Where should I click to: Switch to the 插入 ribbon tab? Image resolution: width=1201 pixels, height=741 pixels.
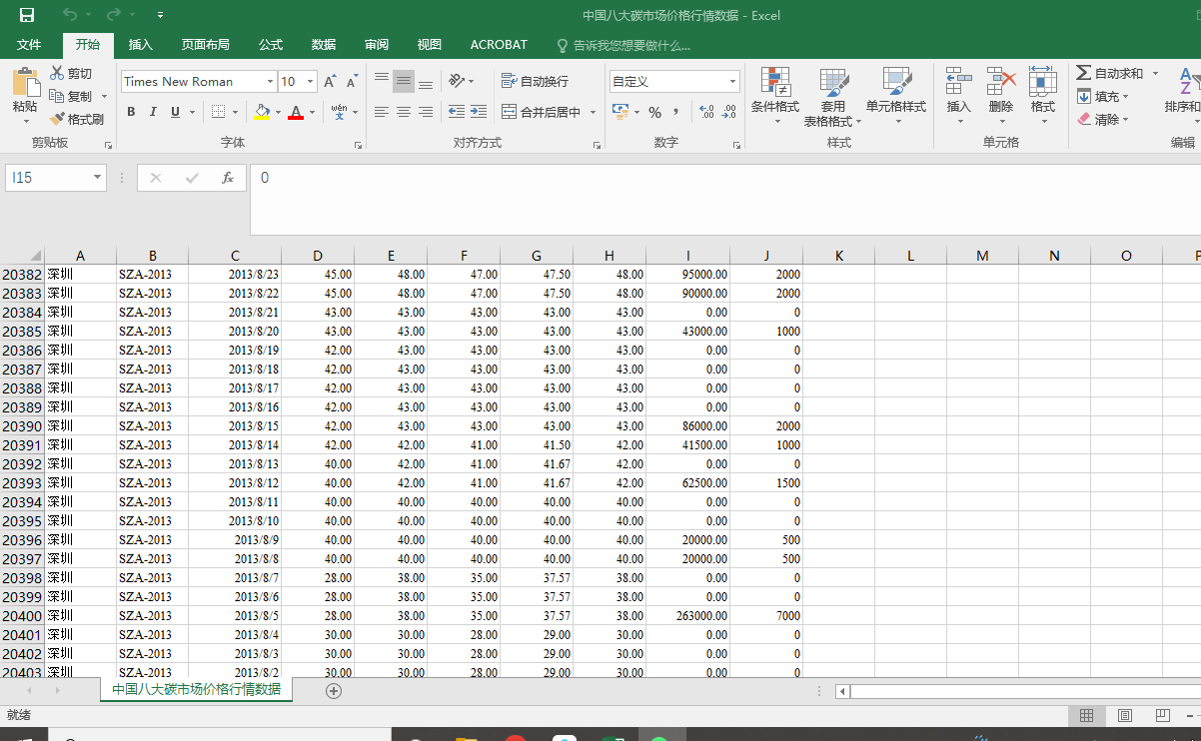point(141,45)
